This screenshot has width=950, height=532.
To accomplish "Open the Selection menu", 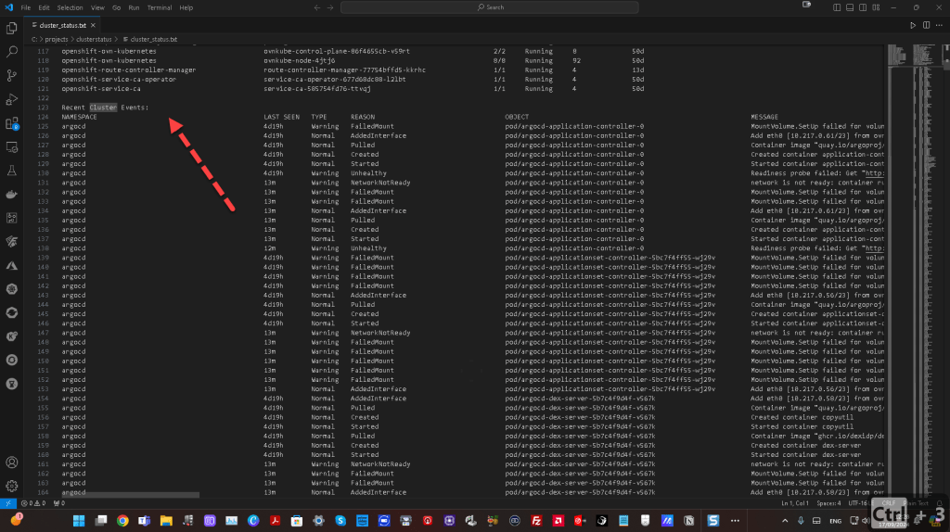I will pyautogui.click(x=70, y=7).
